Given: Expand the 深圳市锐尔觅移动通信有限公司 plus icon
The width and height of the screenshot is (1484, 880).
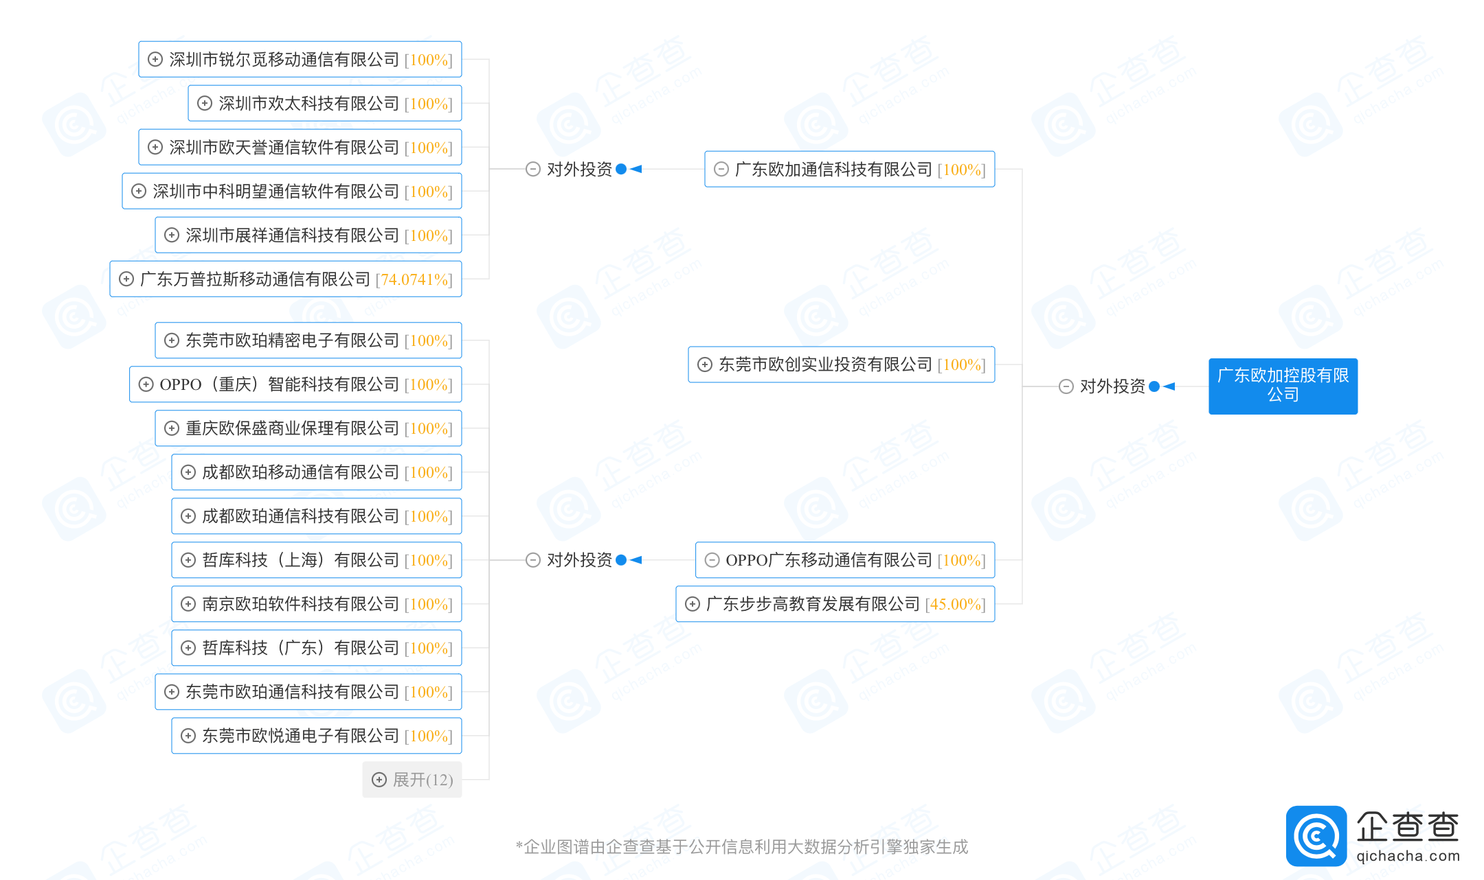Looking at the screenshot, I should 155,60.
